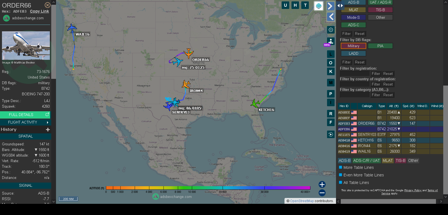The width and height of the screenshot is (448, 215).
Task: Toggle the double-arrow sidebar hide button
Action: (x=340, y=5)
